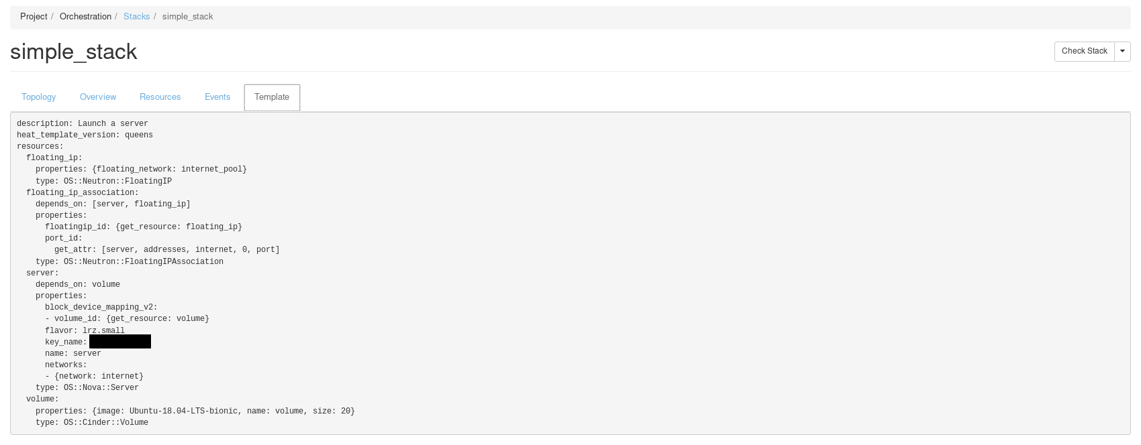
Task: Click the OS::Nova::Server type line
Action: [x=87, y=387]
